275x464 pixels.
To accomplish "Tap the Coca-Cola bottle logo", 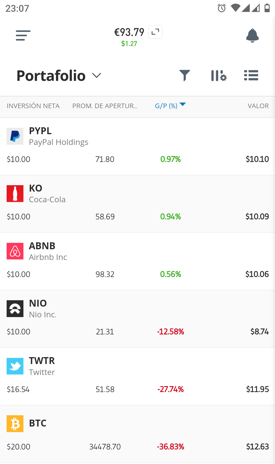I will point(15,194).
